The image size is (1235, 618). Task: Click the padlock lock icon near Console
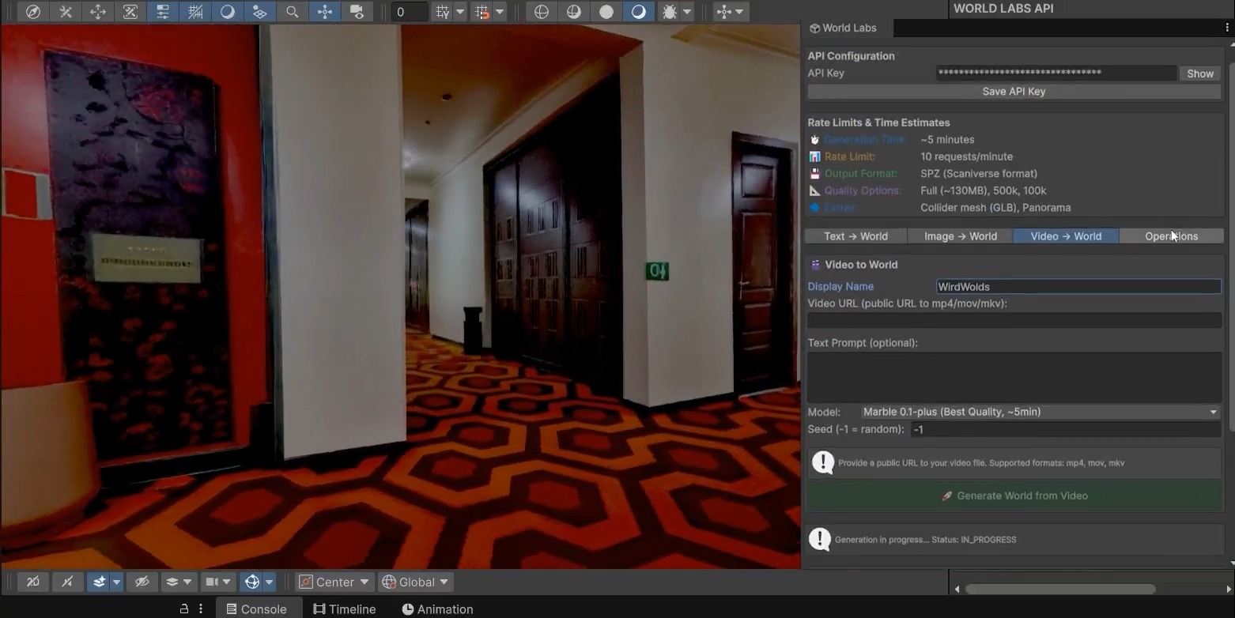184,609
